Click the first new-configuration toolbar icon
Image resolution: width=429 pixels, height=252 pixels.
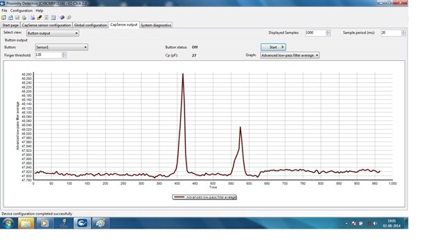tap(3, 18)
